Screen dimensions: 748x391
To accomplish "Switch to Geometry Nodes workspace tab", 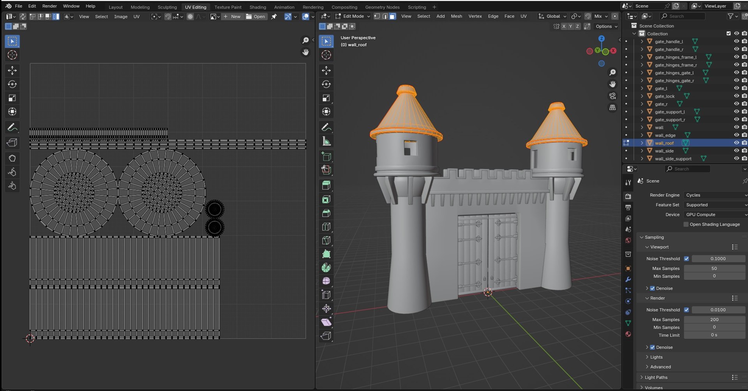I will pyautogui.click(x=382, y=7).
